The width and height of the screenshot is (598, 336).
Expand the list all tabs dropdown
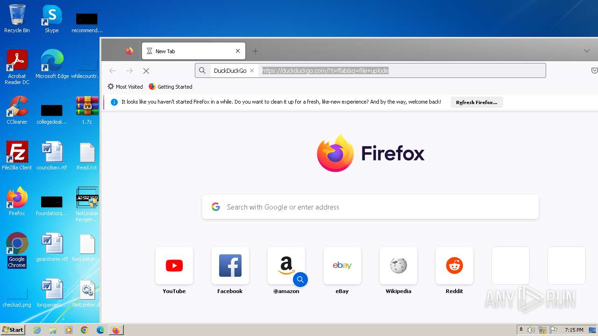click(587, 51)
